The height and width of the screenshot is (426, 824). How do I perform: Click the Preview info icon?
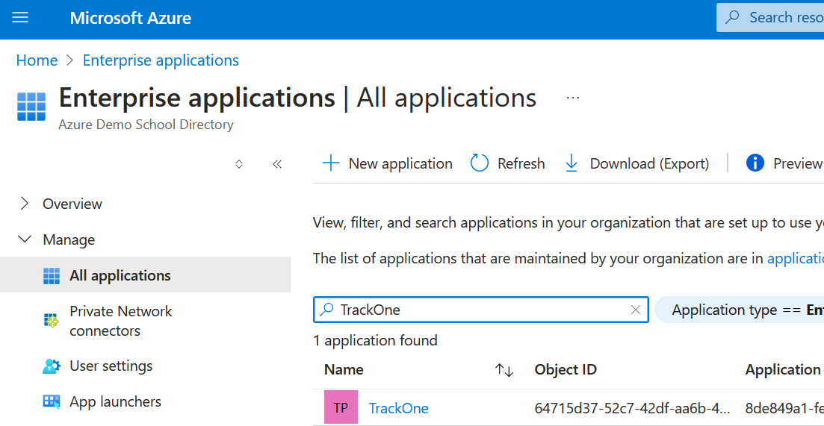tap(755, 163)
